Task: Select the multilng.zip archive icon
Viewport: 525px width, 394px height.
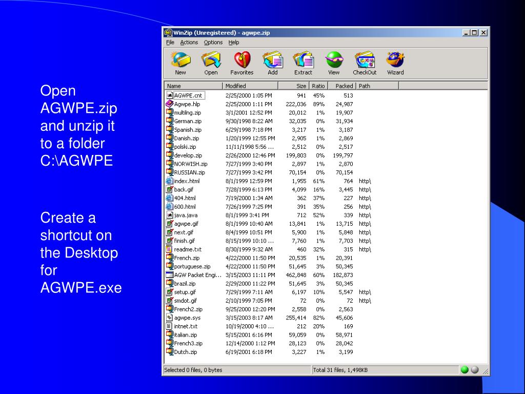Action: tap(169, 112)
